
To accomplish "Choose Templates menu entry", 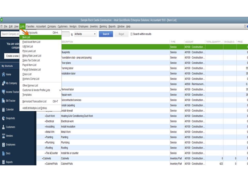I will pos(40,95).
